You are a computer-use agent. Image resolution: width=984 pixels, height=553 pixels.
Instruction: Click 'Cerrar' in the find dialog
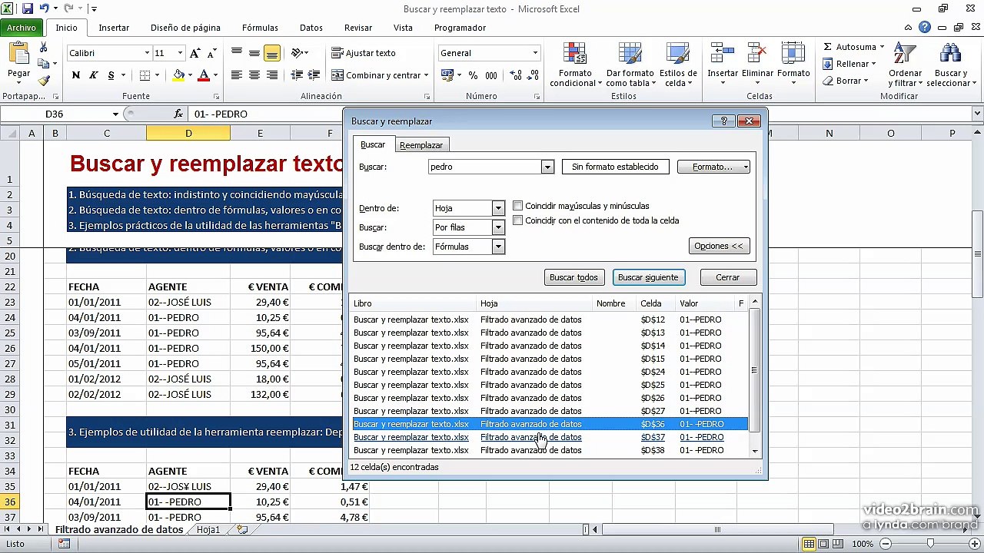727,277
